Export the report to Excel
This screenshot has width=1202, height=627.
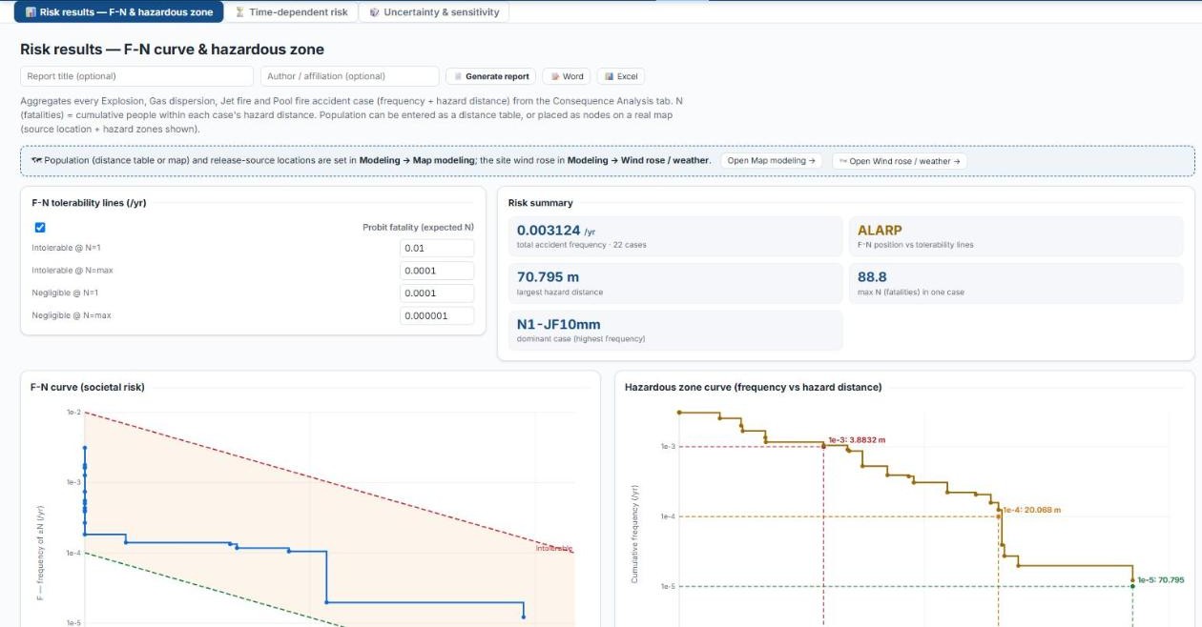621,76
